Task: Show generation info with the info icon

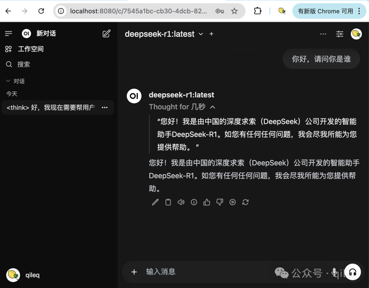Action: [194, 202]
